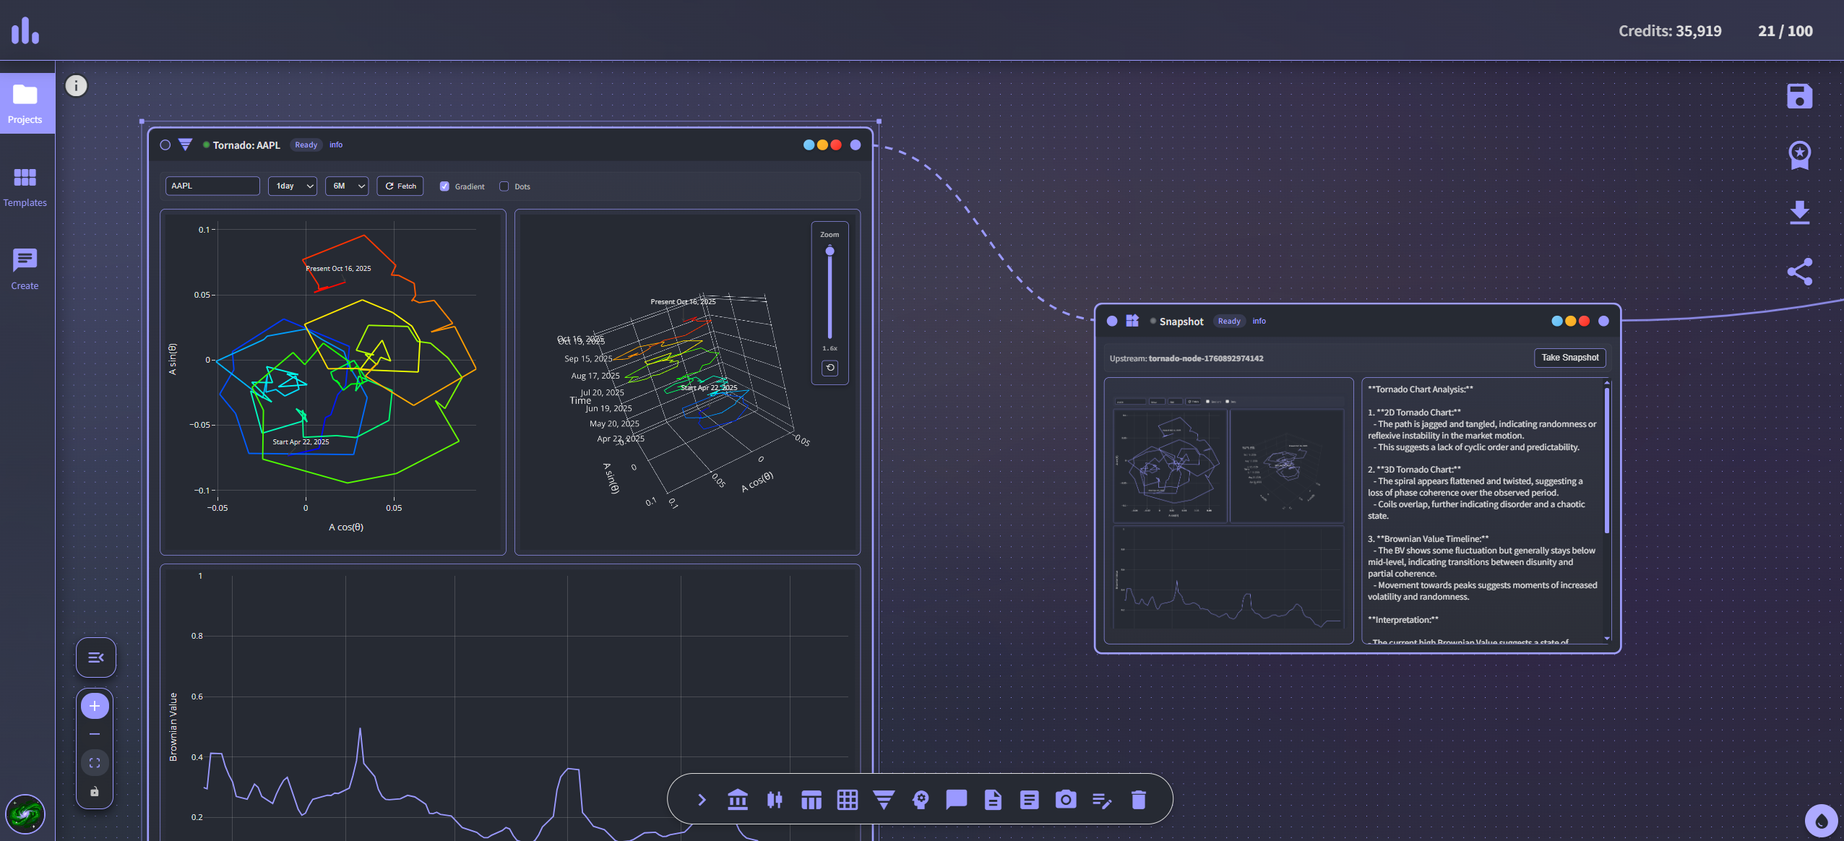Select the radio circle in the Tornado node header
This screenshot has height=841, width=1844.
pos(165,145)
